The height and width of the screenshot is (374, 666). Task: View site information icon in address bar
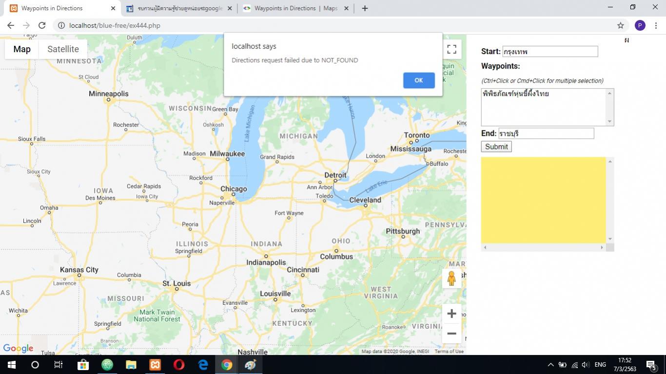[61, 25]
